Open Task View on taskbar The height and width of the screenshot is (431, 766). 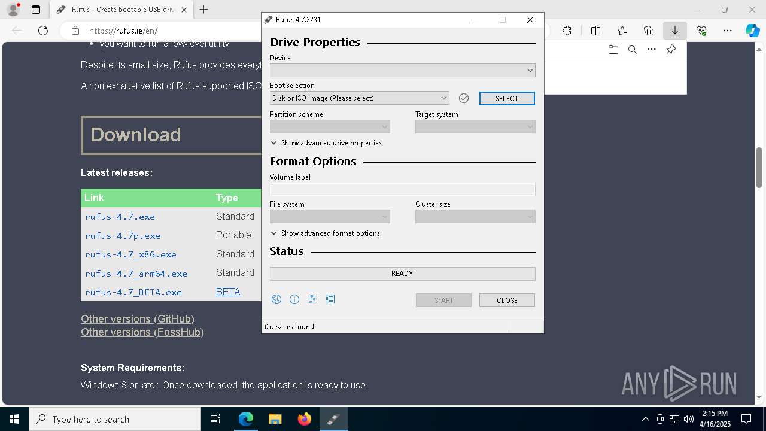(215, 419)
